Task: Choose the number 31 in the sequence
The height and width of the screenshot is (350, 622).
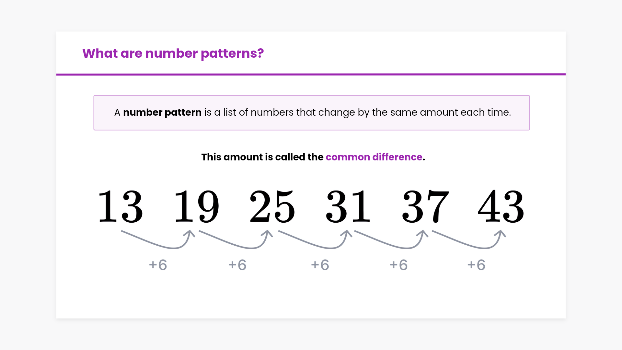Action: click(x=348, y=206)
